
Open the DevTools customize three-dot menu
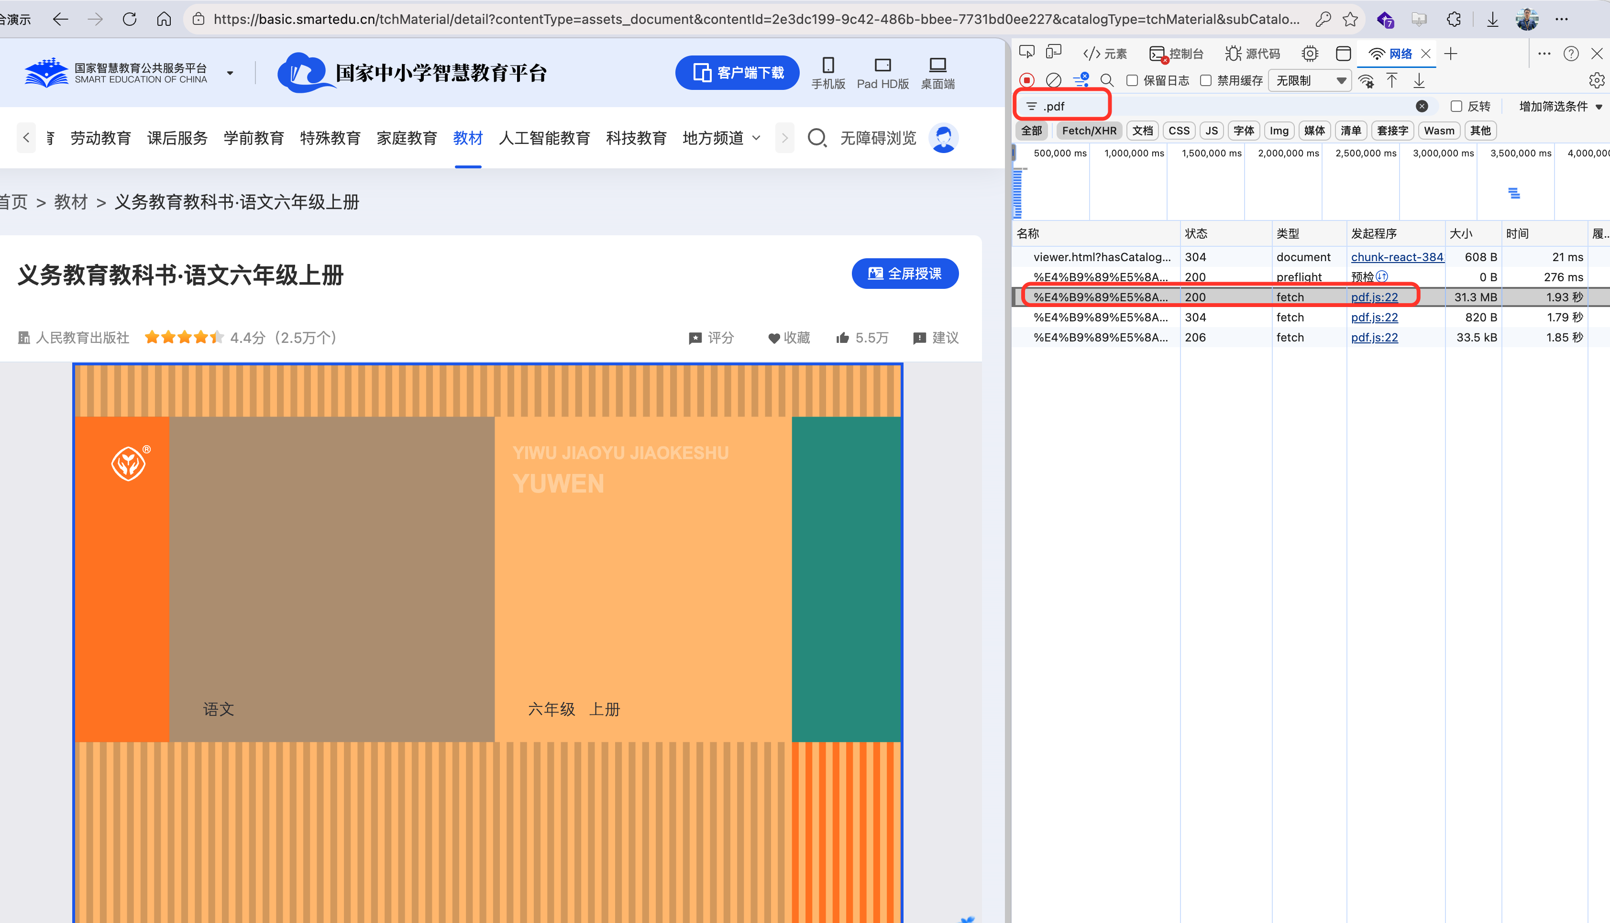(1544, 53)
